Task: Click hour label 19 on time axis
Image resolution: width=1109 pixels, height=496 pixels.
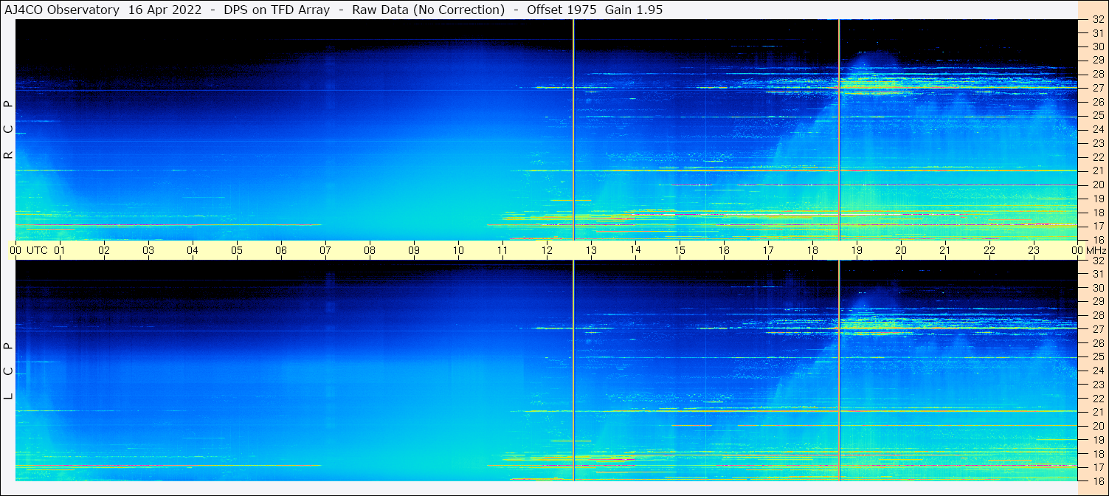Action: pyautogui.click(x=857, y=250)
